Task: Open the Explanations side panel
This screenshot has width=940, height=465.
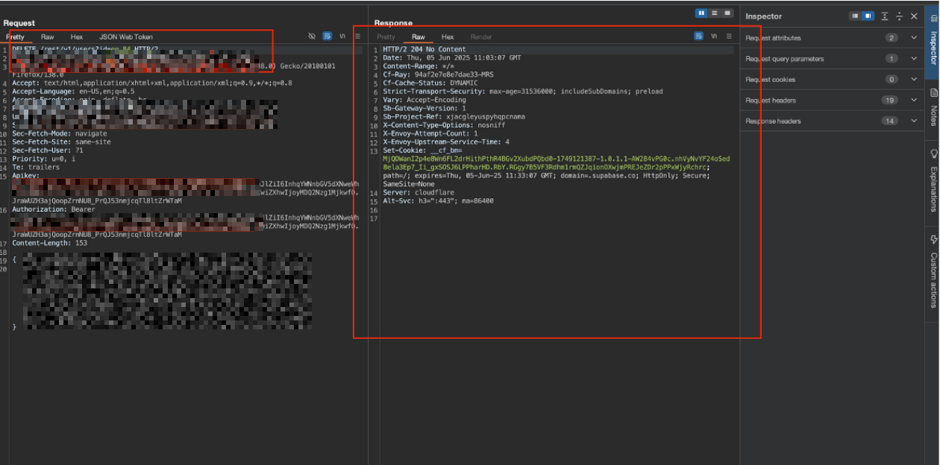Action: [933, 182]
